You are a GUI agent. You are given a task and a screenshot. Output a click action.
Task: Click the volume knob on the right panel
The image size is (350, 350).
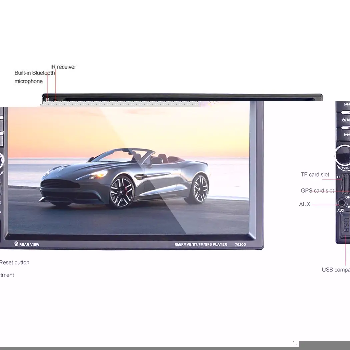click(343, 155)
